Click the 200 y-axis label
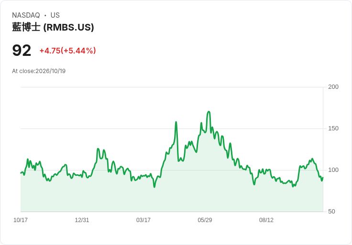Screen dimensions: 352x245 coord(333,87)
